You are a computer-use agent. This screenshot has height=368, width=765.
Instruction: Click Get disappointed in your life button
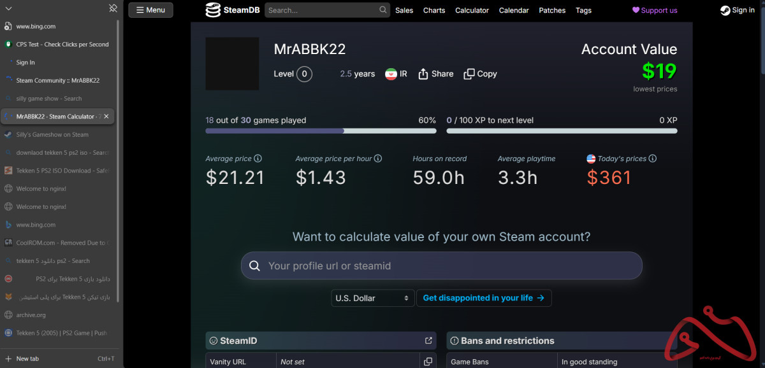pos(484,298)
